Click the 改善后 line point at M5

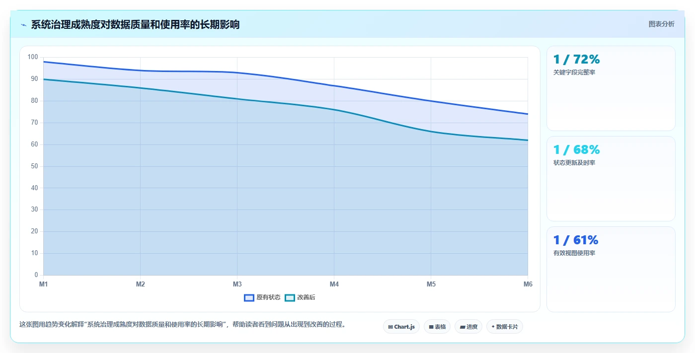pyautogui.click(x=431, y=132)
